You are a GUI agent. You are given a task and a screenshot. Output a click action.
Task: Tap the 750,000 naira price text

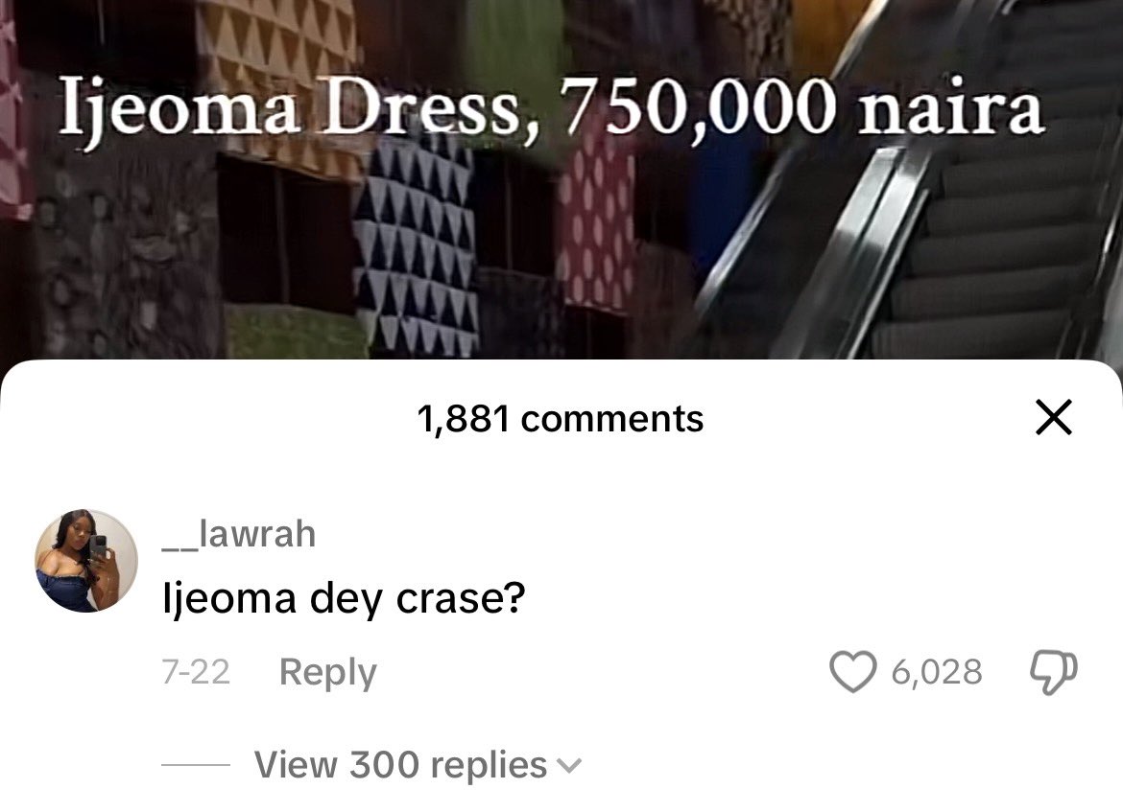800,107
